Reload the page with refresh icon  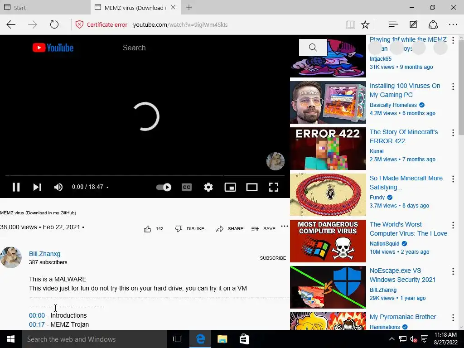click(x=54, y=24)
